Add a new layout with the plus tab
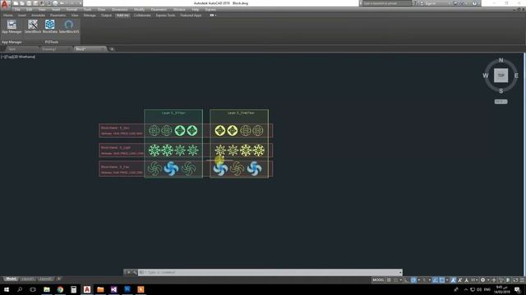This screenshot has height=295, width=526. (x=58, y=279)
